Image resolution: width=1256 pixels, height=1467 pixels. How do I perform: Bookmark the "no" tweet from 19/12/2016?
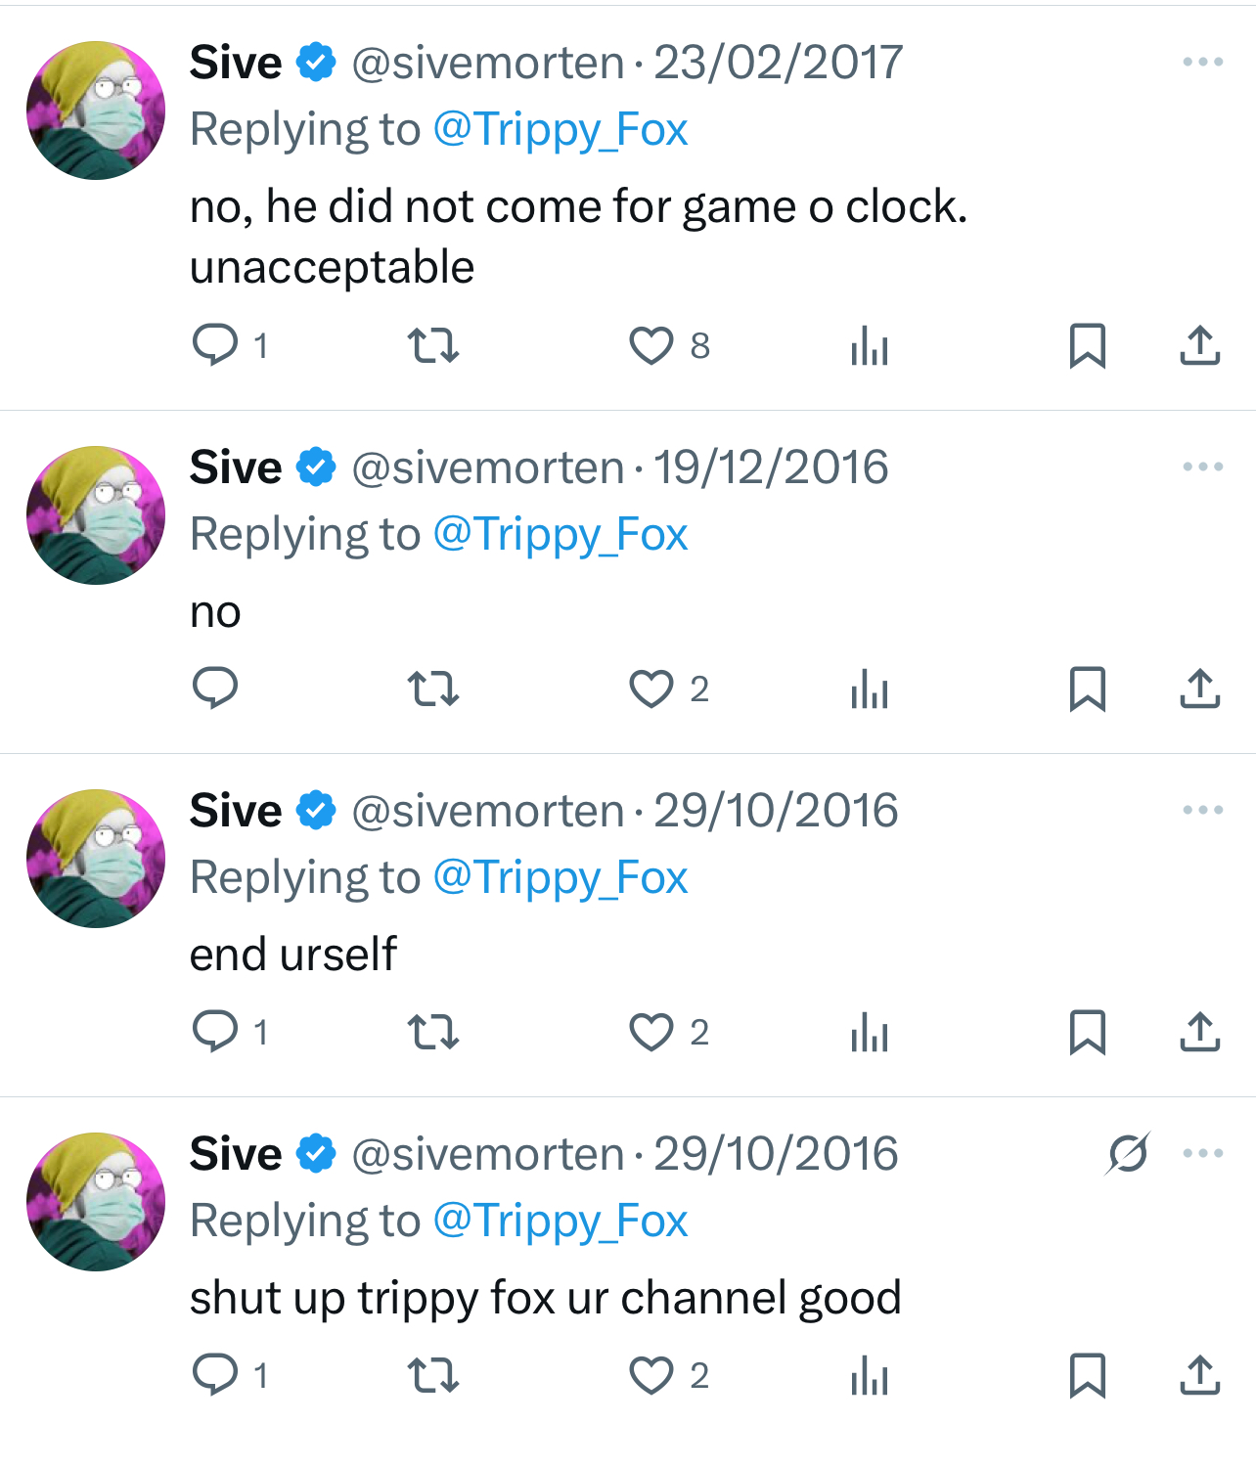click(x=1087, y=689)
